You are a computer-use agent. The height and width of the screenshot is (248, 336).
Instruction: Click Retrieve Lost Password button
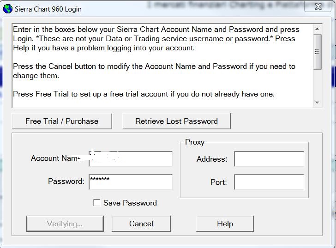(176, 121)
